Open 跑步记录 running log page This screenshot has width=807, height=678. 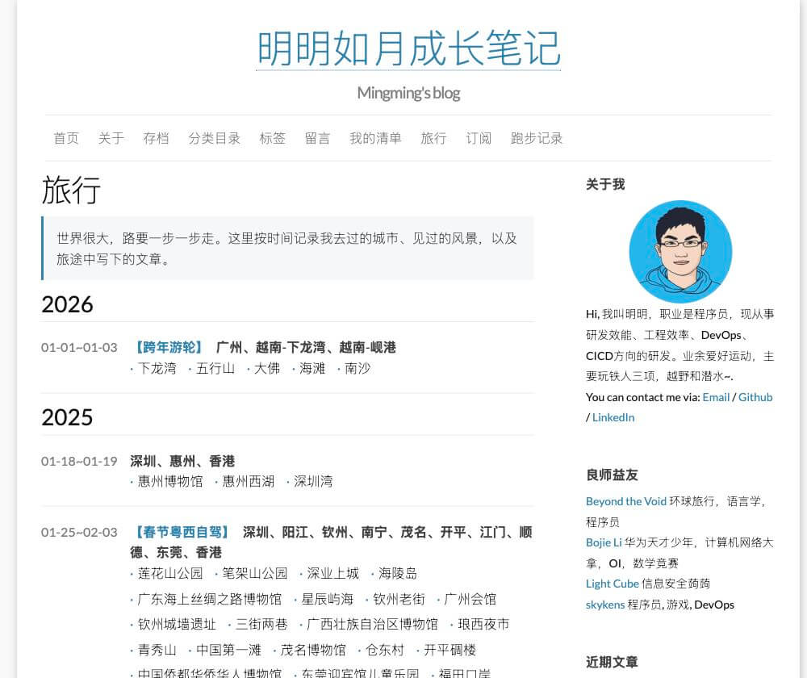tap(537, 138)
